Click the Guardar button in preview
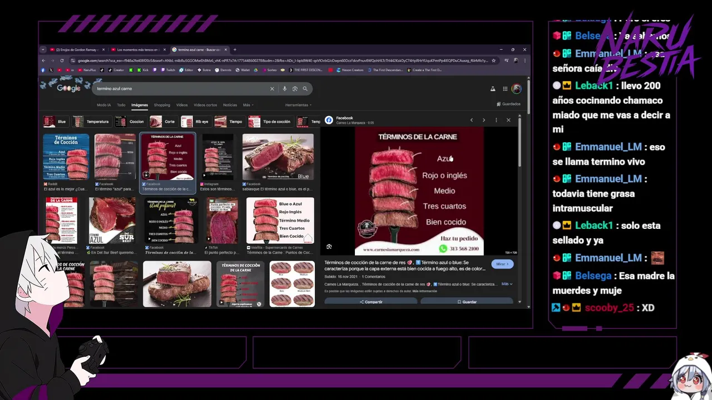The height and width of the screenshot is (400, 712). tap(467, 302)
